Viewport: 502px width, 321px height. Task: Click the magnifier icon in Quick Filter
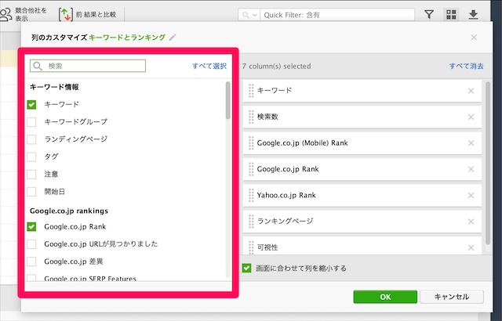click(x=246, y=15)
